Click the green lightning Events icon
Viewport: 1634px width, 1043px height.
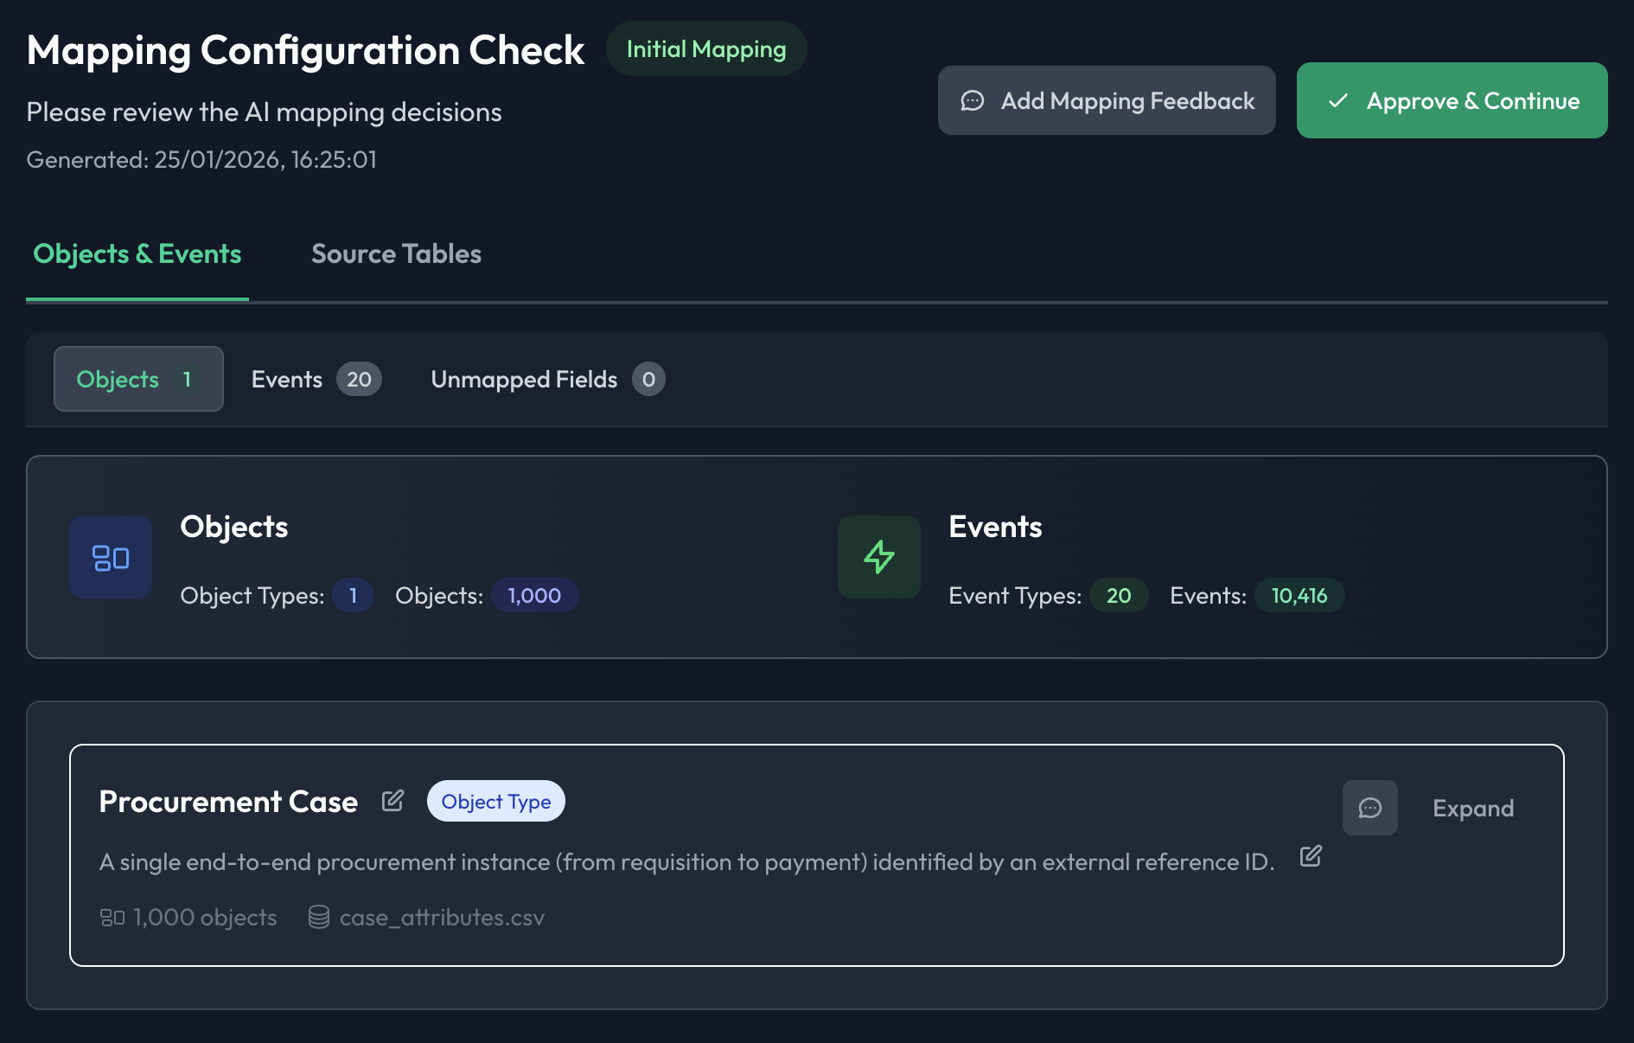(878, 557)
